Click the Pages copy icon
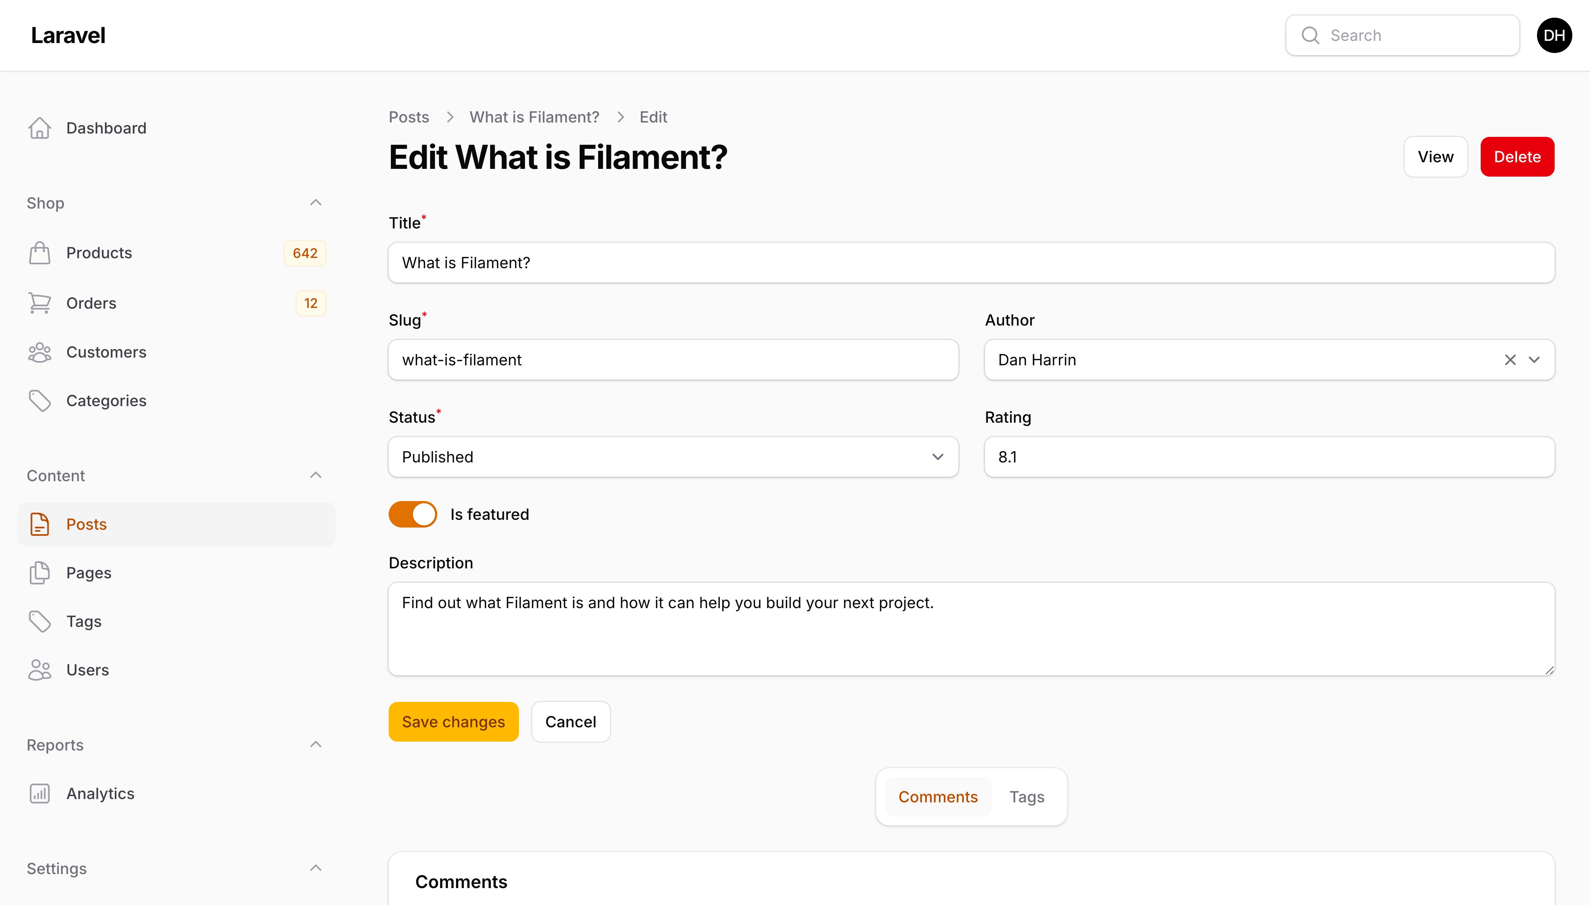This screenshot has height=905, width=1590. click(40, 572)
